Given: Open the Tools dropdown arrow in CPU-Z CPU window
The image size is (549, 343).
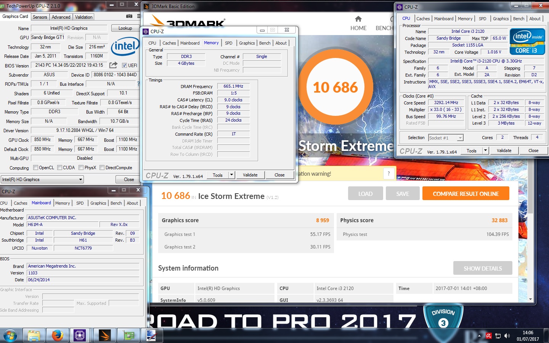Looking at the screenshot, I should coord(485,150).
